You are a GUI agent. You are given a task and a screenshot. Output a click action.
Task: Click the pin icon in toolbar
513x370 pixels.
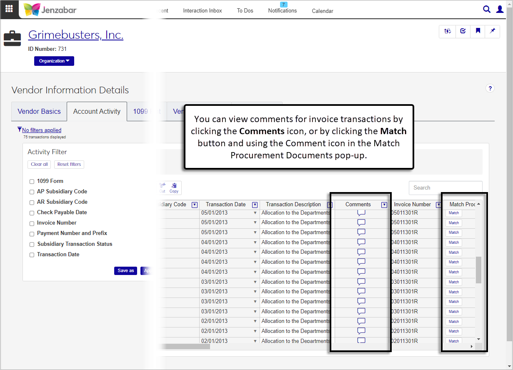492,31
